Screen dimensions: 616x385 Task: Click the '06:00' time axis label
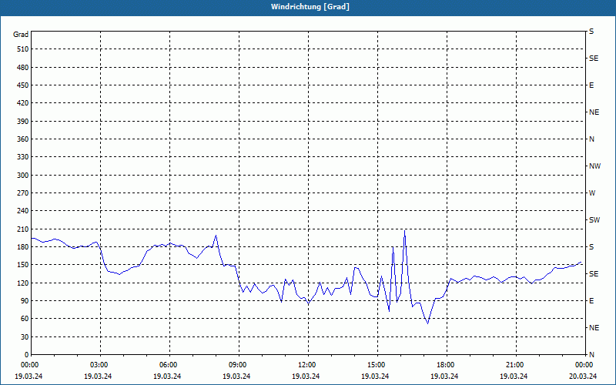(x=169, y=365)
